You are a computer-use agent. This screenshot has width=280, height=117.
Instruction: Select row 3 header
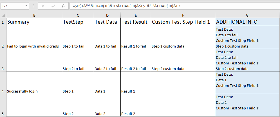(3, 69)
